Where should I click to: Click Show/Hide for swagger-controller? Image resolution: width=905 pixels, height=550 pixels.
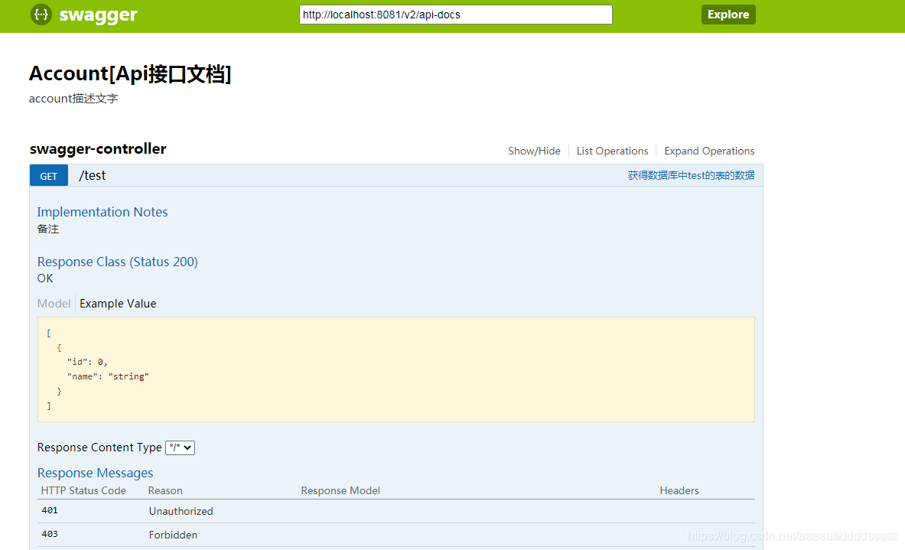point(534,151)
